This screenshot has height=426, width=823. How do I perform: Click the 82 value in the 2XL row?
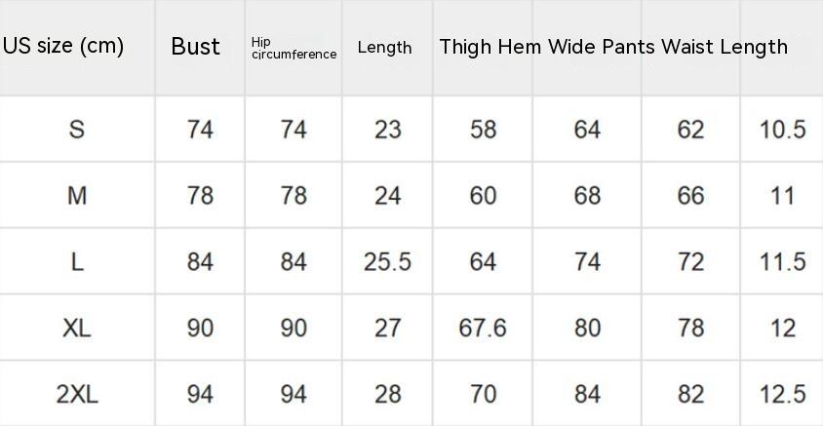(x=690, y=394)
